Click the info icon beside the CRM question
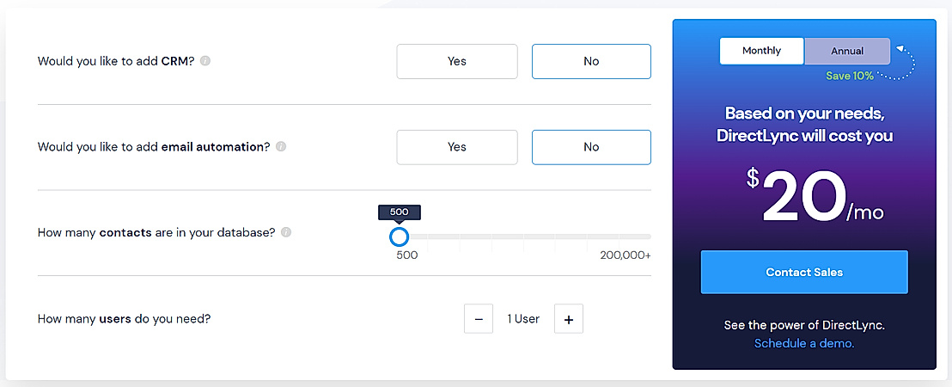This screenshot has height=387, width=952. [205, 61]
